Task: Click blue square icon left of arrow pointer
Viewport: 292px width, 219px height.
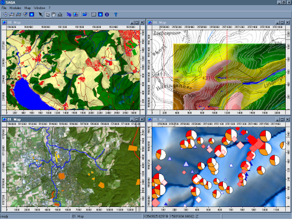Action: point(32,14)
